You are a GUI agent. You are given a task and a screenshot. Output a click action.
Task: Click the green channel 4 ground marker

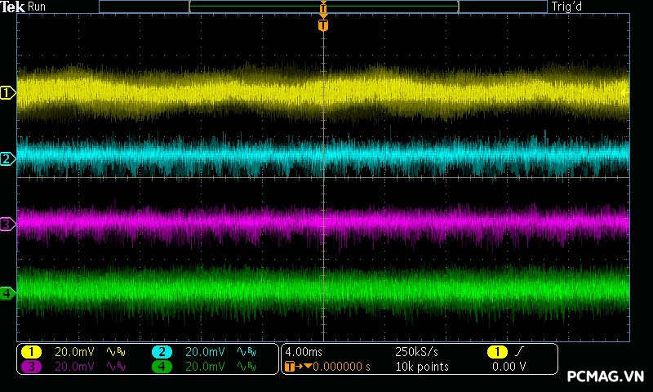(7, 293)
